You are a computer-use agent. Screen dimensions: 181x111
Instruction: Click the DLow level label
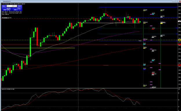pyautogui.click(x=145, y=85)
